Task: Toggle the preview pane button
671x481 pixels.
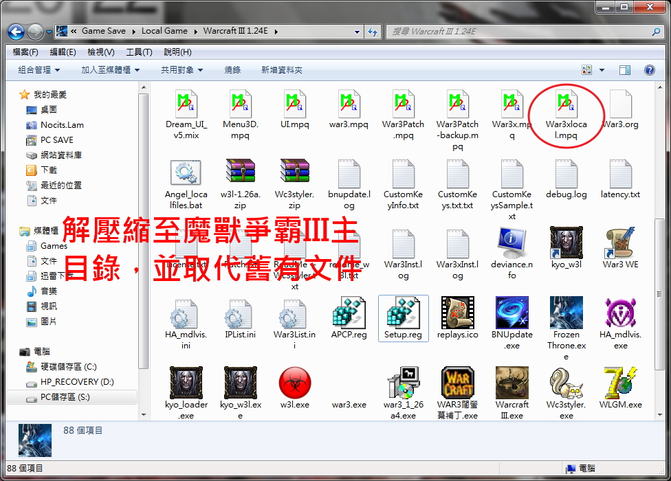Action: click(625, 70)
